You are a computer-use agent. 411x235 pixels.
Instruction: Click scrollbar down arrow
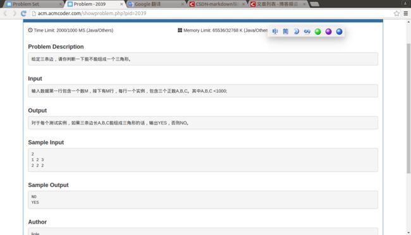(408, 232)
